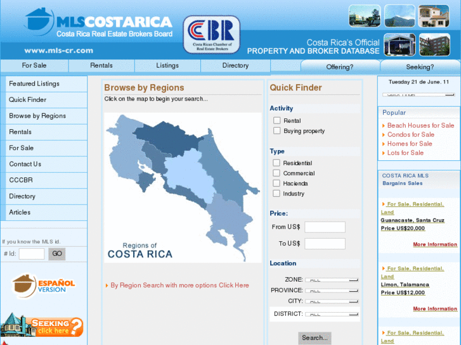Viewport: 461px width, 345px height.
Task: Click the CBR chamber logo
Action: (x=212, y=34)
